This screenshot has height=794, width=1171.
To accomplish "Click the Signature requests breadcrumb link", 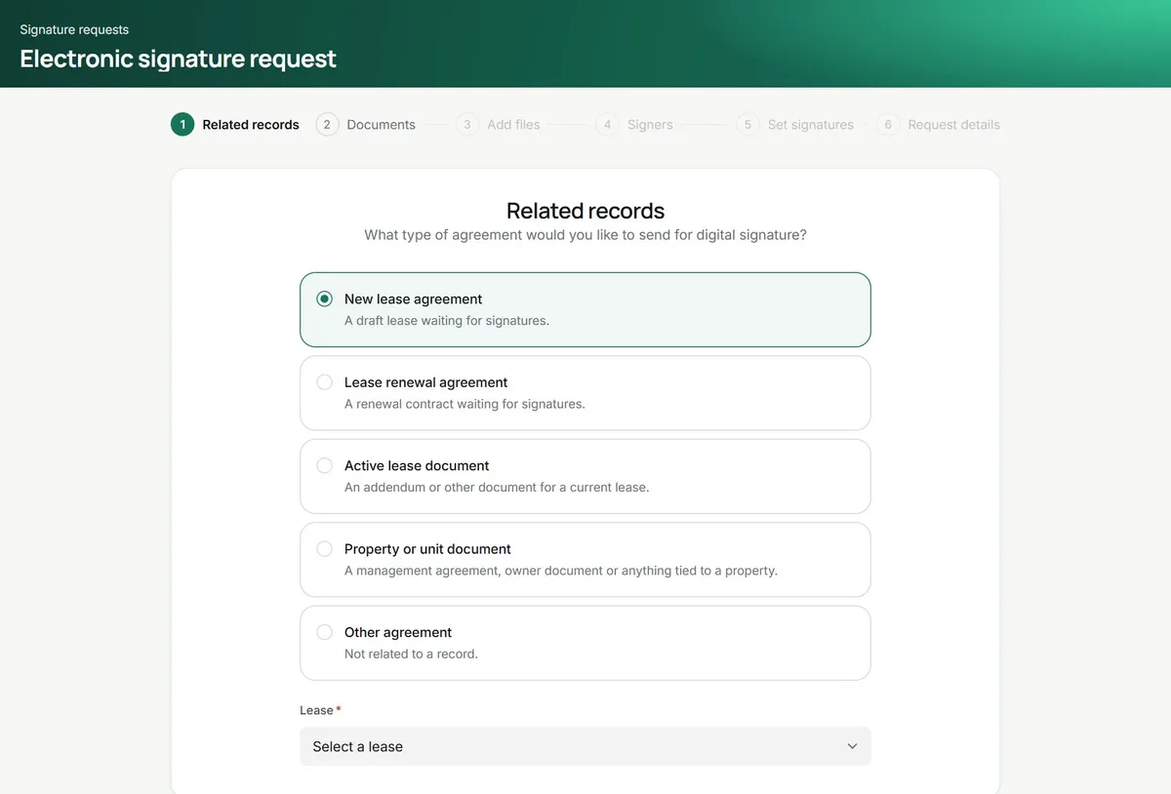I will 74,29.
